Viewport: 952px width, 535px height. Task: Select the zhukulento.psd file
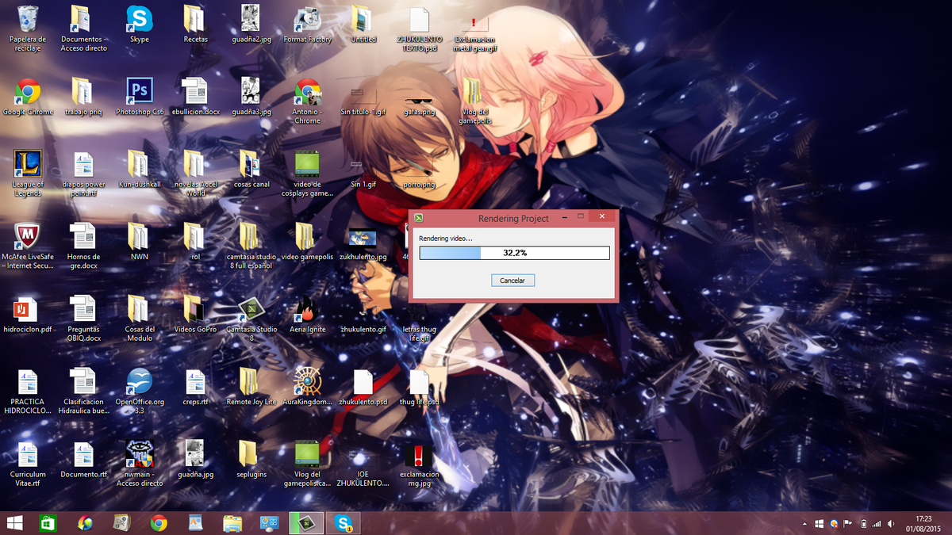point(363,387)
